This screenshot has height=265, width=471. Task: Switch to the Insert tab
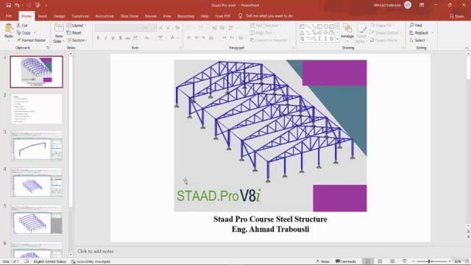[x=43, y=16]
